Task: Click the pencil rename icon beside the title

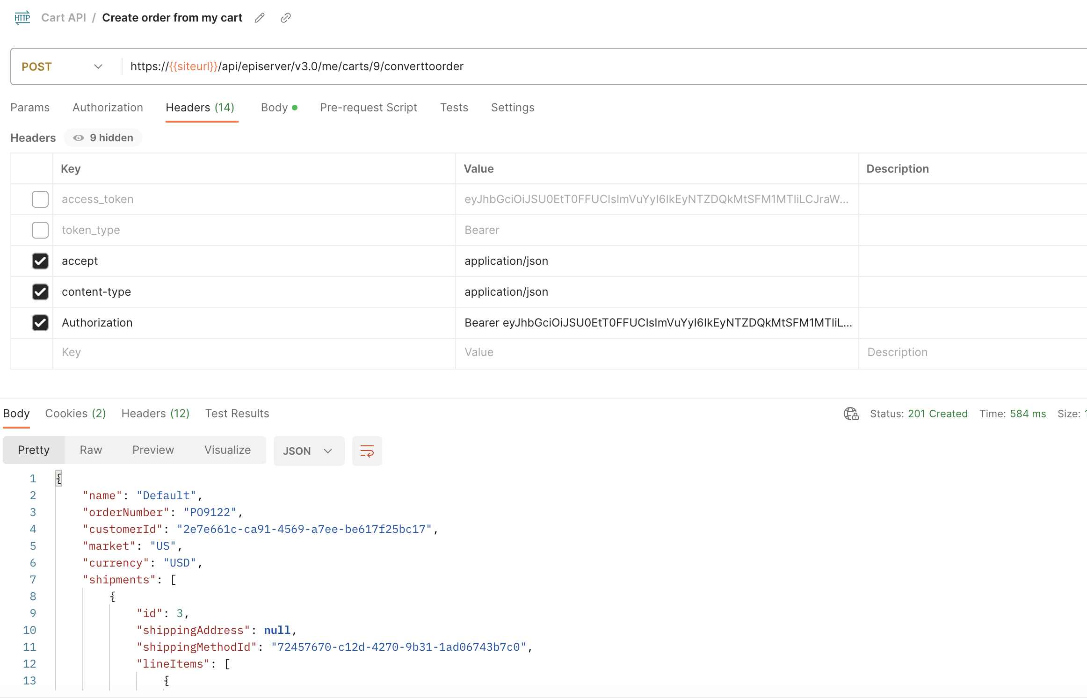Action: tap(260, 18)
